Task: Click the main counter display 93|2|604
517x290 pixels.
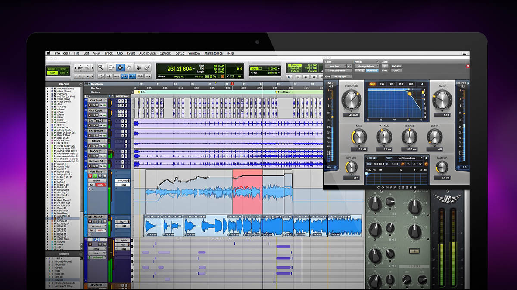Action: [174, 69]
